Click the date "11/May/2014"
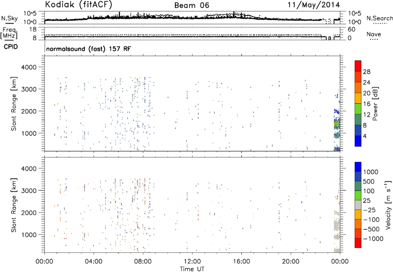The width and height of the screenshot is (393, 272). [313, 5]
